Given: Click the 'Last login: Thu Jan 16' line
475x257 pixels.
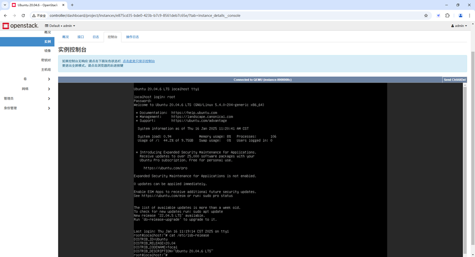Looking at the screenshot, I should (x=181, y=231).
